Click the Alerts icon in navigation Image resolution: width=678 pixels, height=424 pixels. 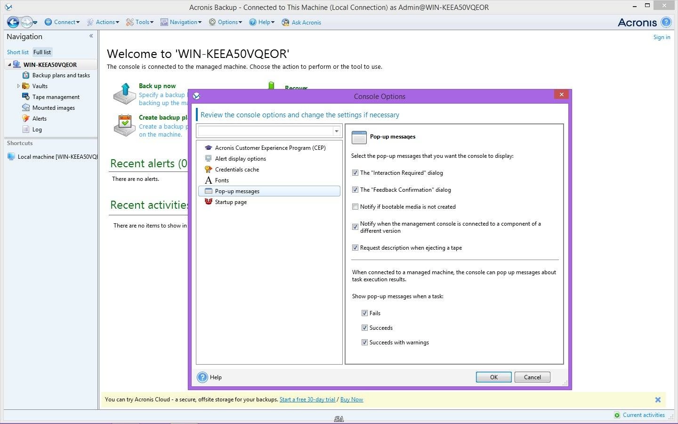[26, 119]
